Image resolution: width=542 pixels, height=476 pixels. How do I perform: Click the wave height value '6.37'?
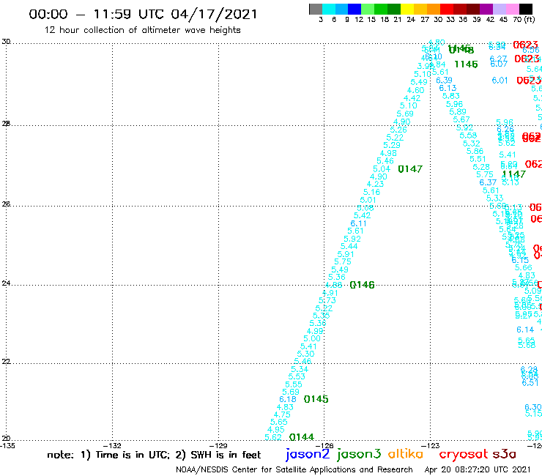[488, 182]
